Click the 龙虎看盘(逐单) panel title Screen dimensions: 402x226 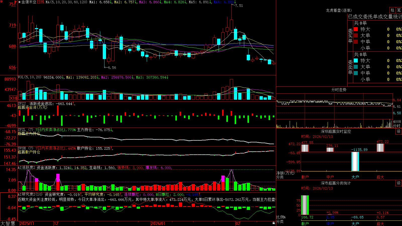(339, 10)
